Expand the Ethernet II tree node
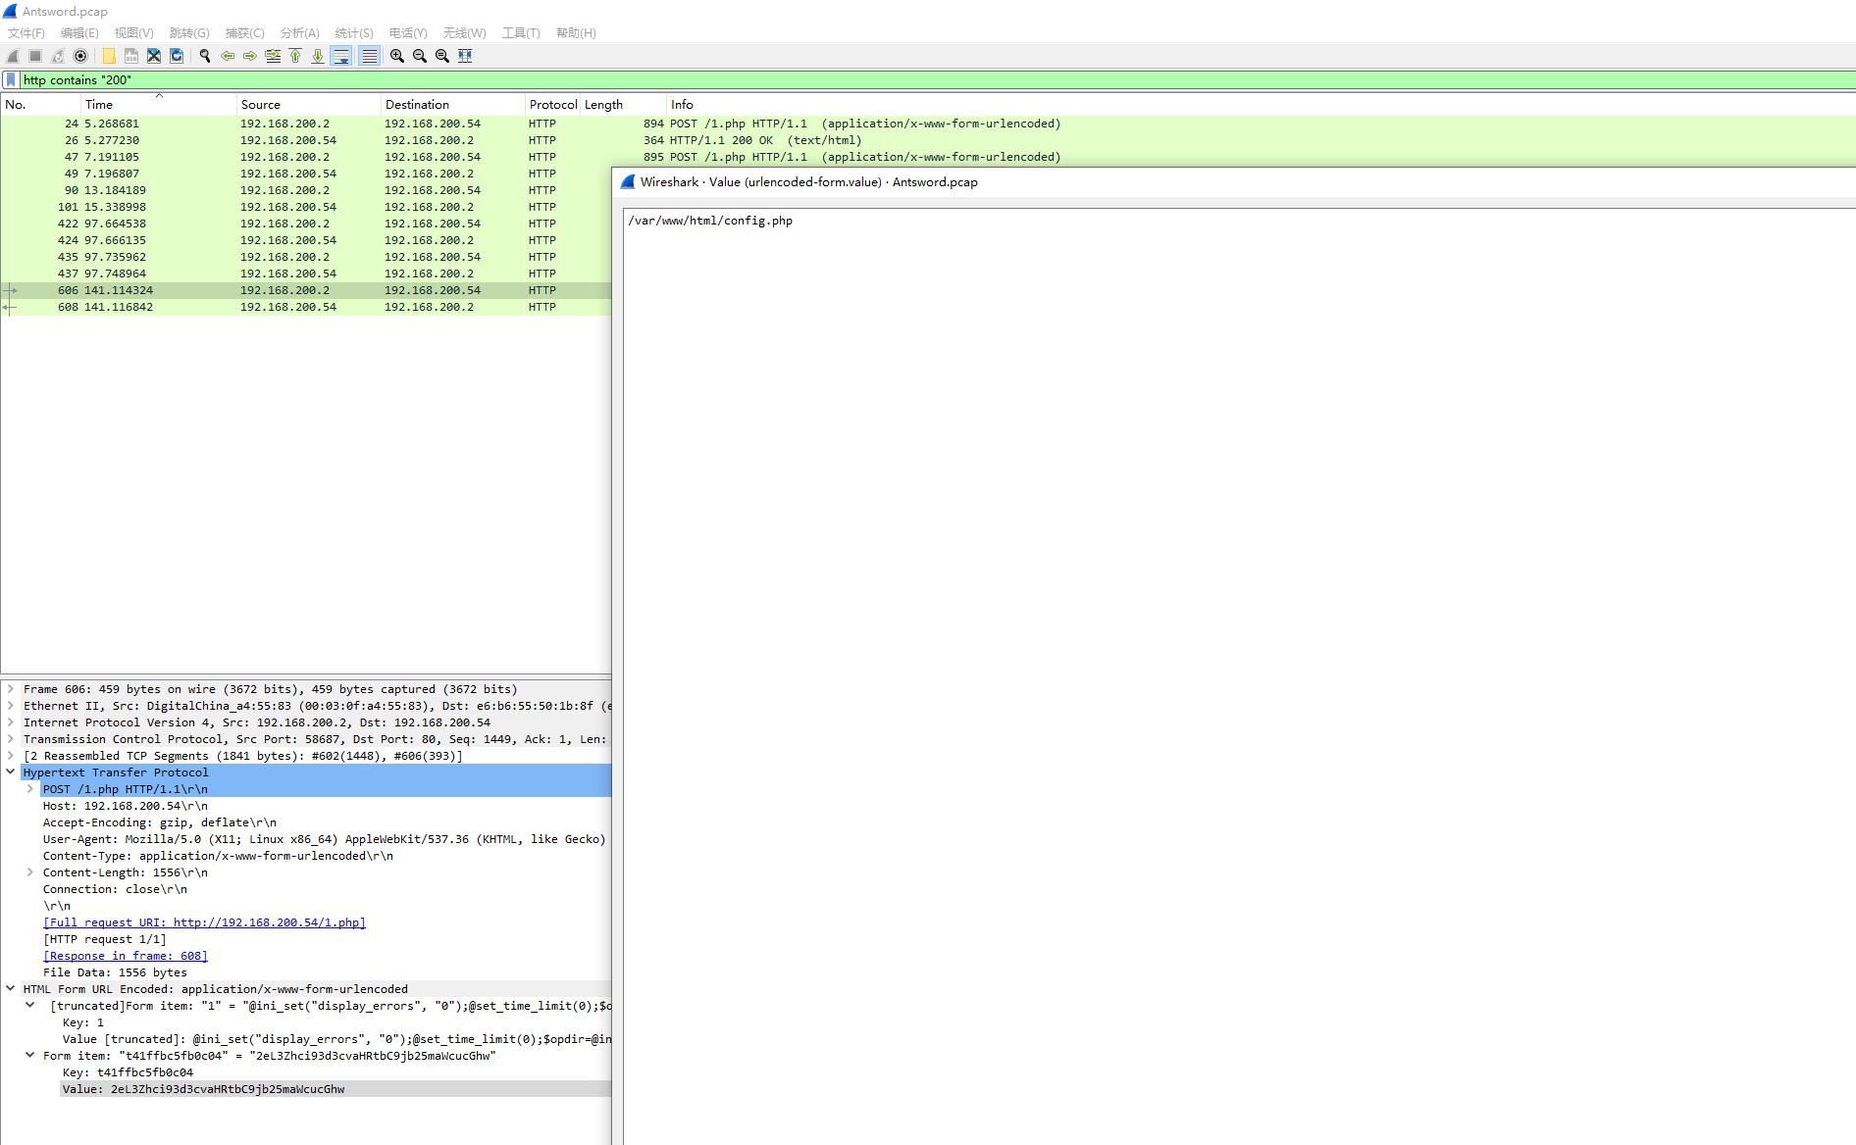 (x=11, y=706)
